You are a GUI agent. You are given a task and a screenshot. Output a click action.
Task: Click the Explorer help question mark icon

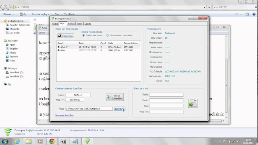[254, 14]
